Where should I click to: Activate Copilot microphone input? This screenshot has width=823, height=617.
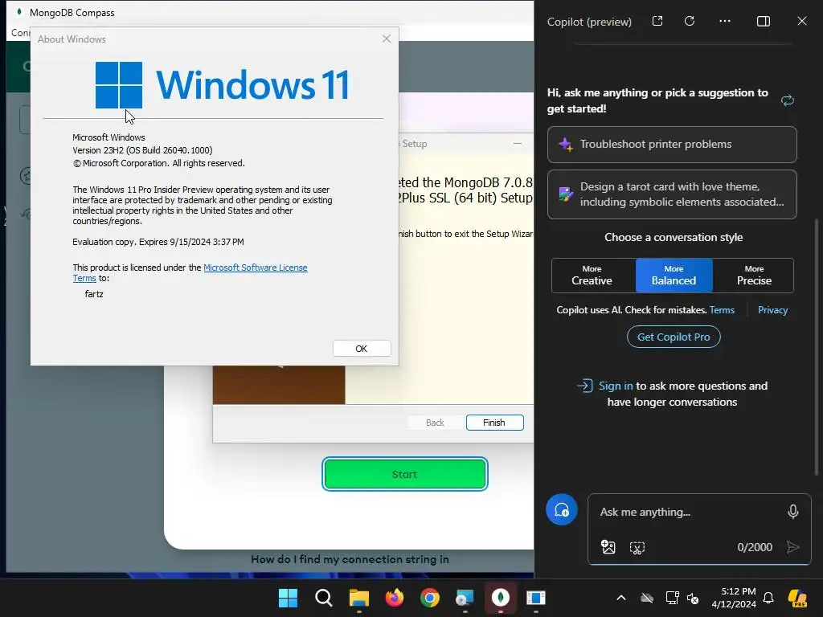click(793, 512)
